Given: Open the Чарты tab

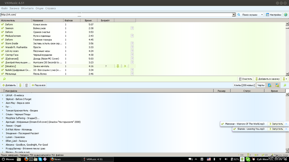Looking at the screenshot, I should click(261, 85).
